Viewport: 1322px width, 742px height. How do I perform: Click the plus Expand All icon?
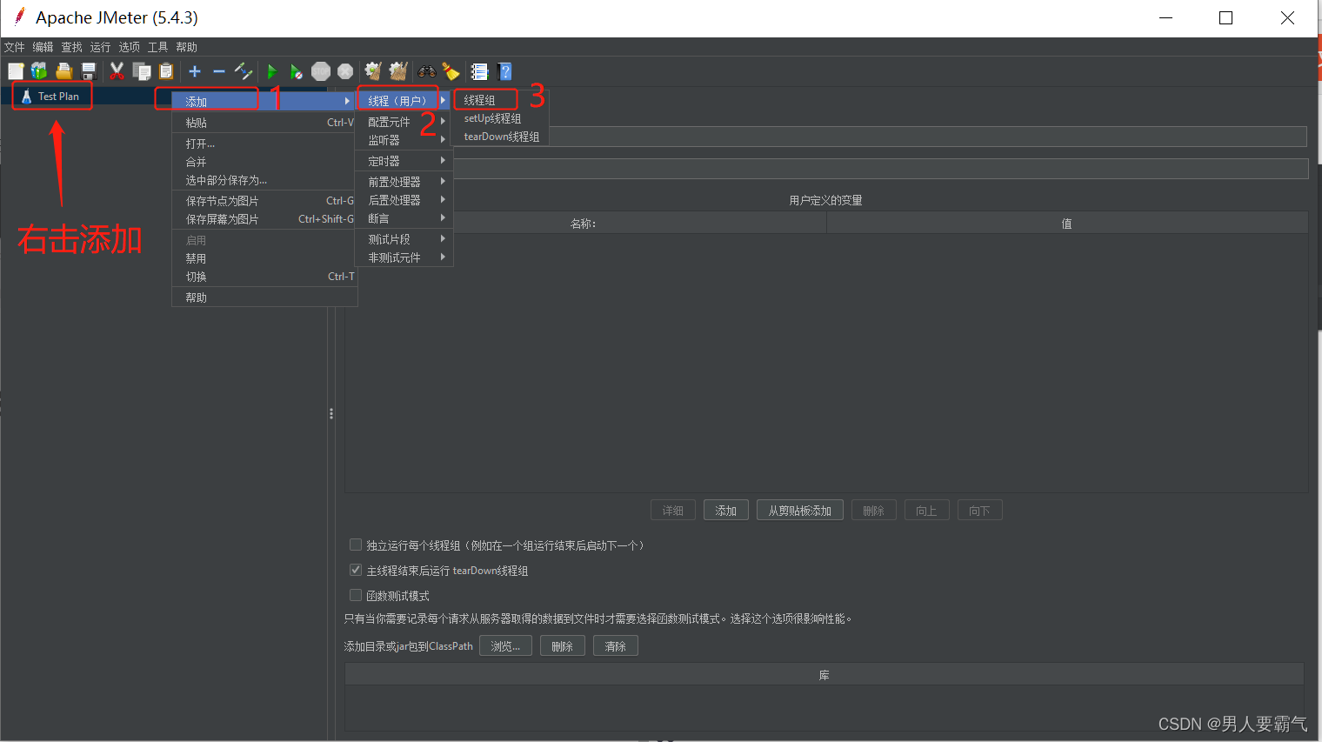(x=195, y=71)
